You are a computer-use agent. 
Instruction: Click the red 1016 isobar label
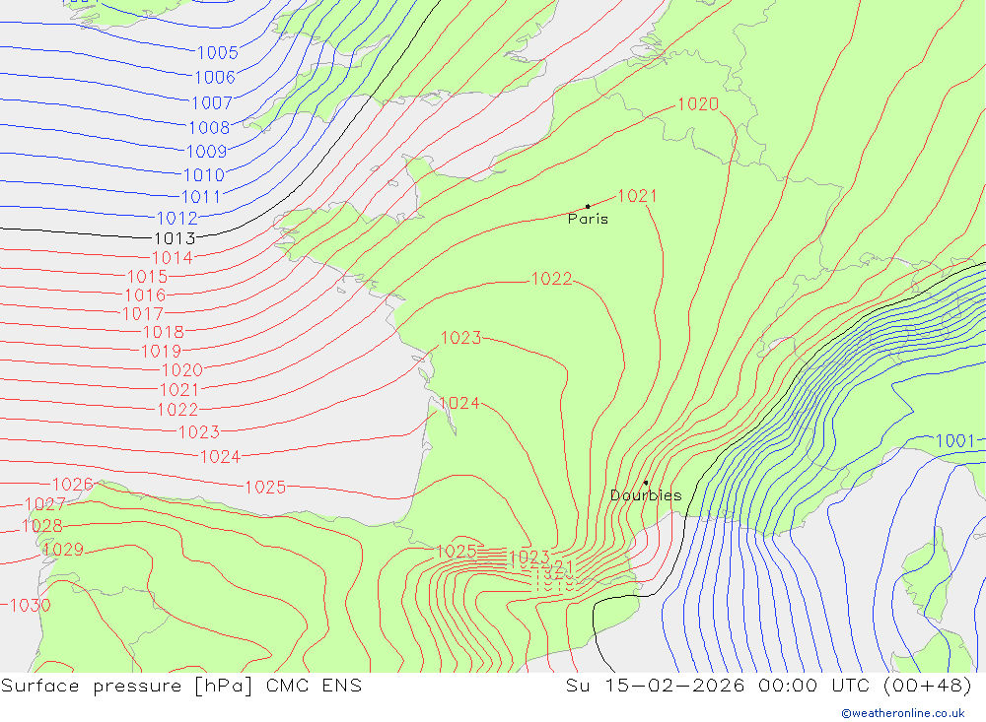coord(145,295)
